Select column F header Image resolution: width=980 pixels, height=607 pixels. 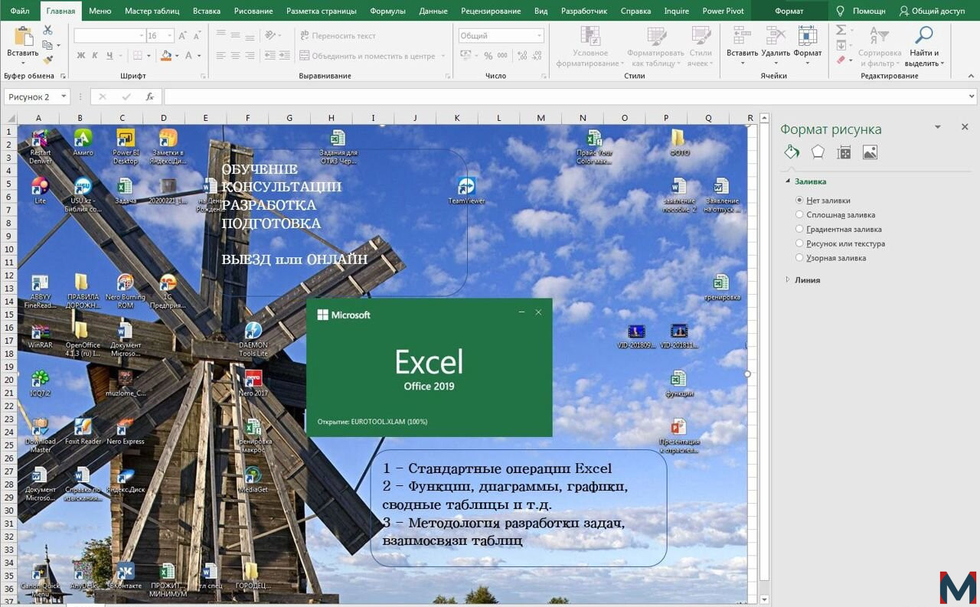(x=247, y=118)
